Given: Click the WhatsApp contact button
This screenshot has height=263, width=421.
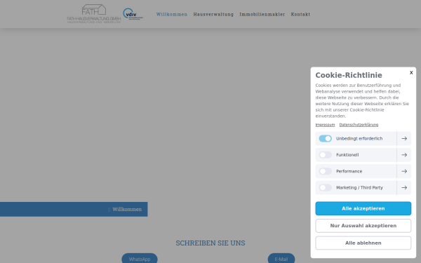Looking at the screenshot, I should pyautogui.click(x=140, y=259).
